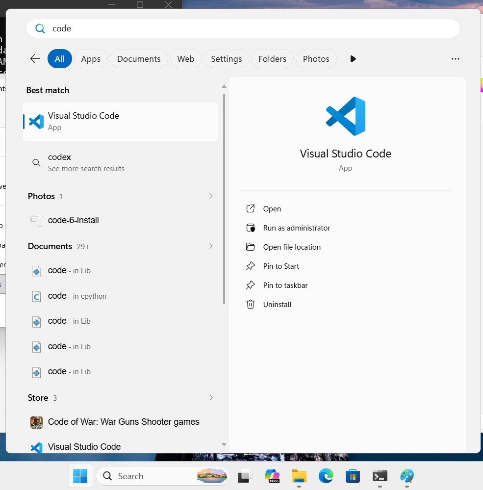Click the search text field containing 'code'

click(x=243, y=28)
